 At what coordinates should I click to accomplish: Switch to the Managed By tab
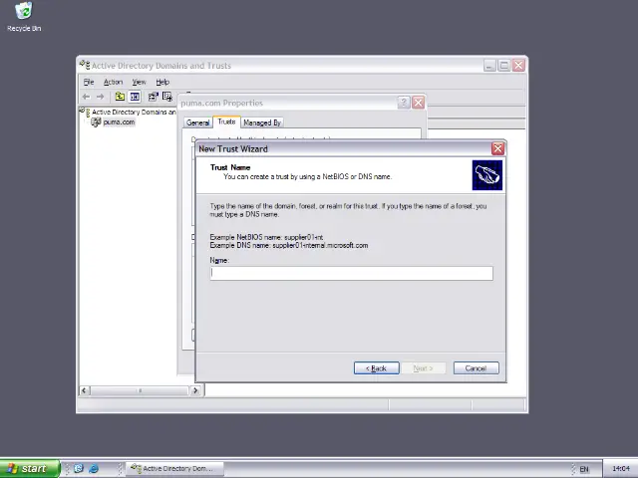(x=261, y=122)
